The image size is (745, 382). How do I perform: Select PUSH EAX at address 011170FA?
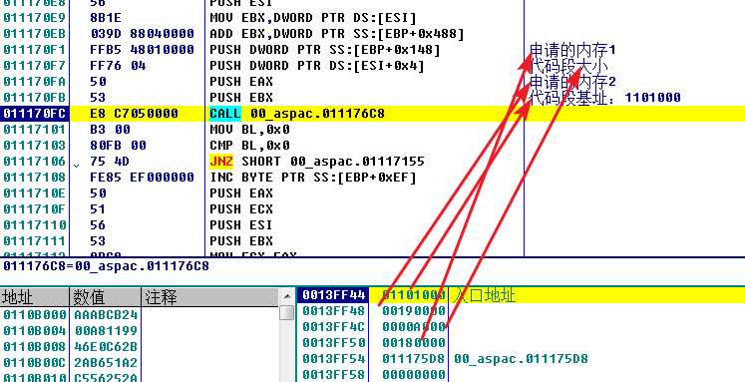point(241,82)
